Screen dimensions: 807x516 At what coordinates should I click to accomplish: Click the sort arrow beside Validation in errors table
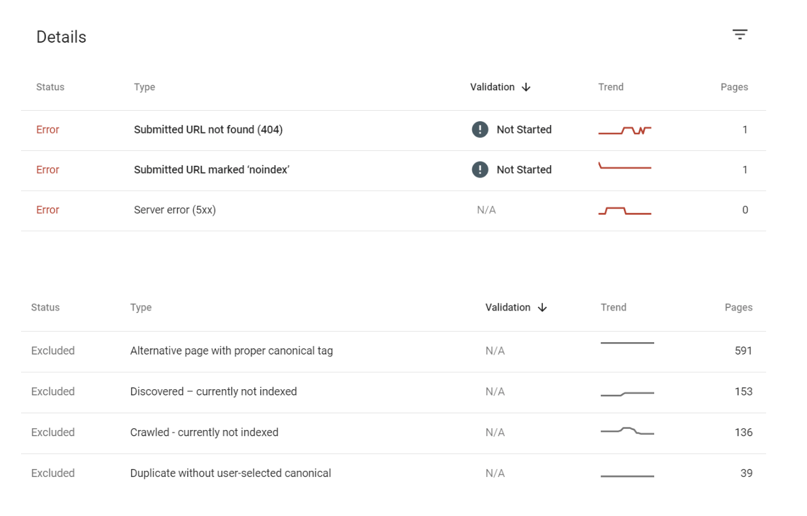(526, 87)
